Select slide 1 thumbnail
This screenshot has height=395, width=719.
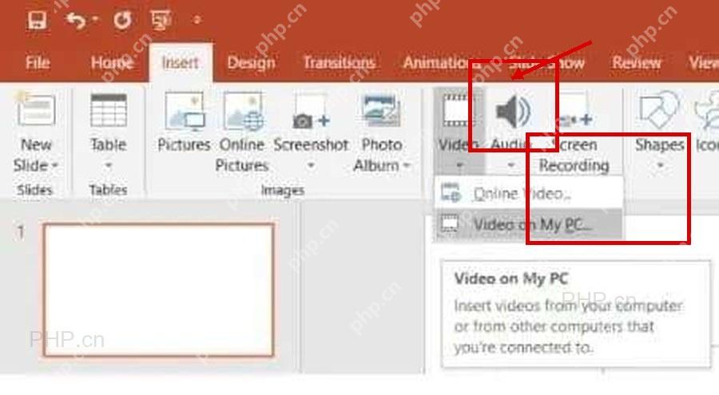tap(159, 290)
